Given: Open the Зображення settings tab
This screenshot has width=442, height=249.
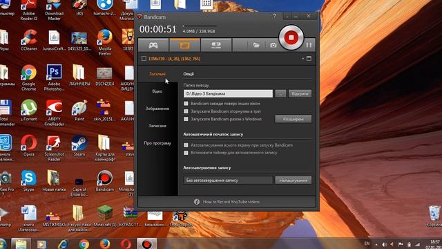Looking at the screenshot, I should 157,109.
